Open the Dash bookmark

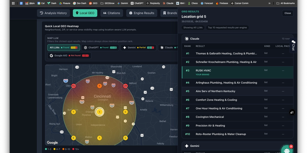[x=52, y=3]
